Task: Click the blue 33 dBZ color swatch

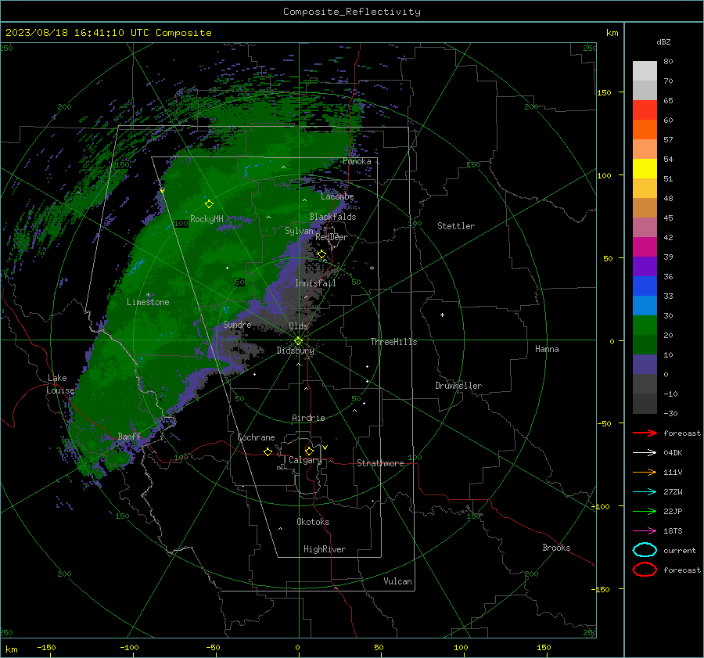Action: tap(645, 286)
